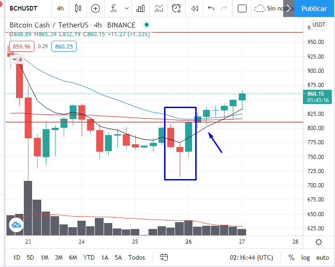Select the 3M date range
The image size is (335, 267).
coord(59,257)
